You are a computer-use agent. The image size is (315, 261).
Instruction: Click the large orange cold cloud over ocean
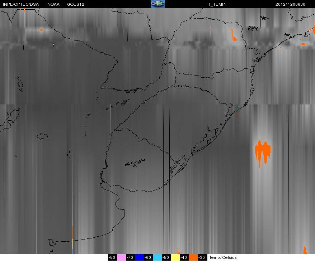(263, 153)
